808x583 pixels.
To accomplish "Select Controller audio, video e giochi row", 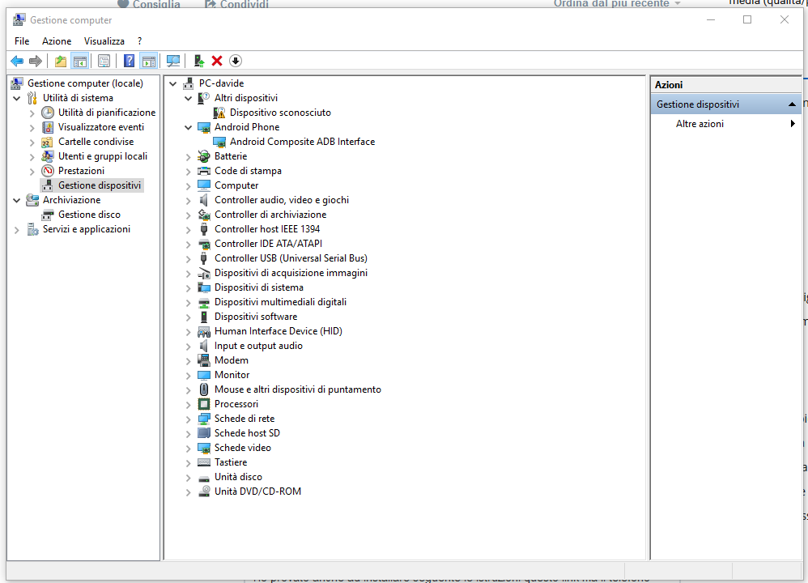I will tap(282, 200).
